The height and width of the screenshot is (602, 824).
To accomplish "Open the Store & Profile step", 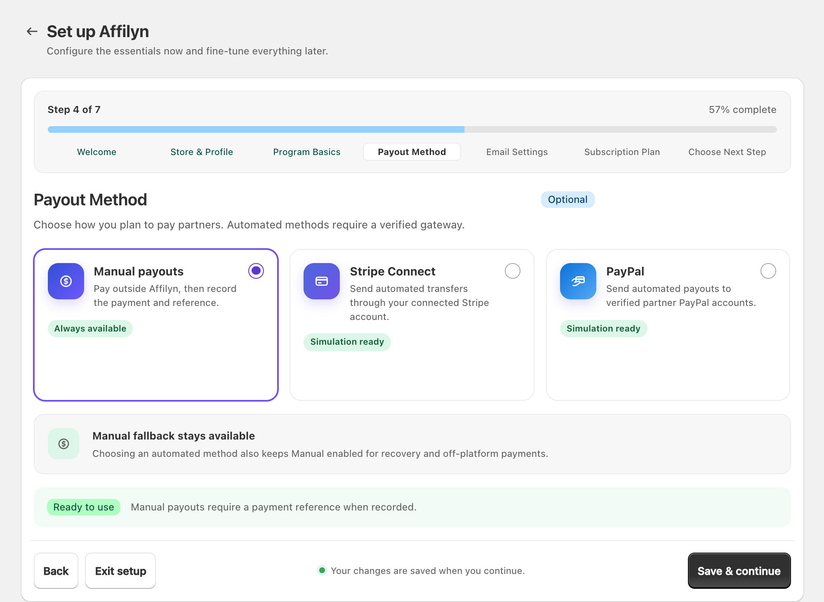I will 202,152.
